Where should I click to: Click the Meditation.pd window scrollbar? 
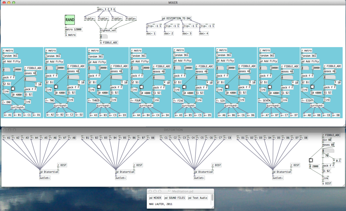[x=212, y=197]
